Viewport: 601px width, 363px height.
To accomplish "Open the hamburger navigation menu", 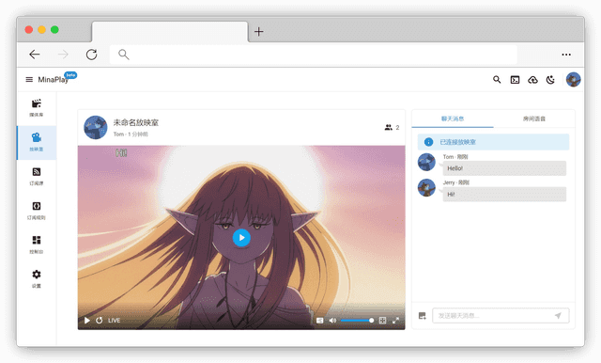I will coord(29,79).
